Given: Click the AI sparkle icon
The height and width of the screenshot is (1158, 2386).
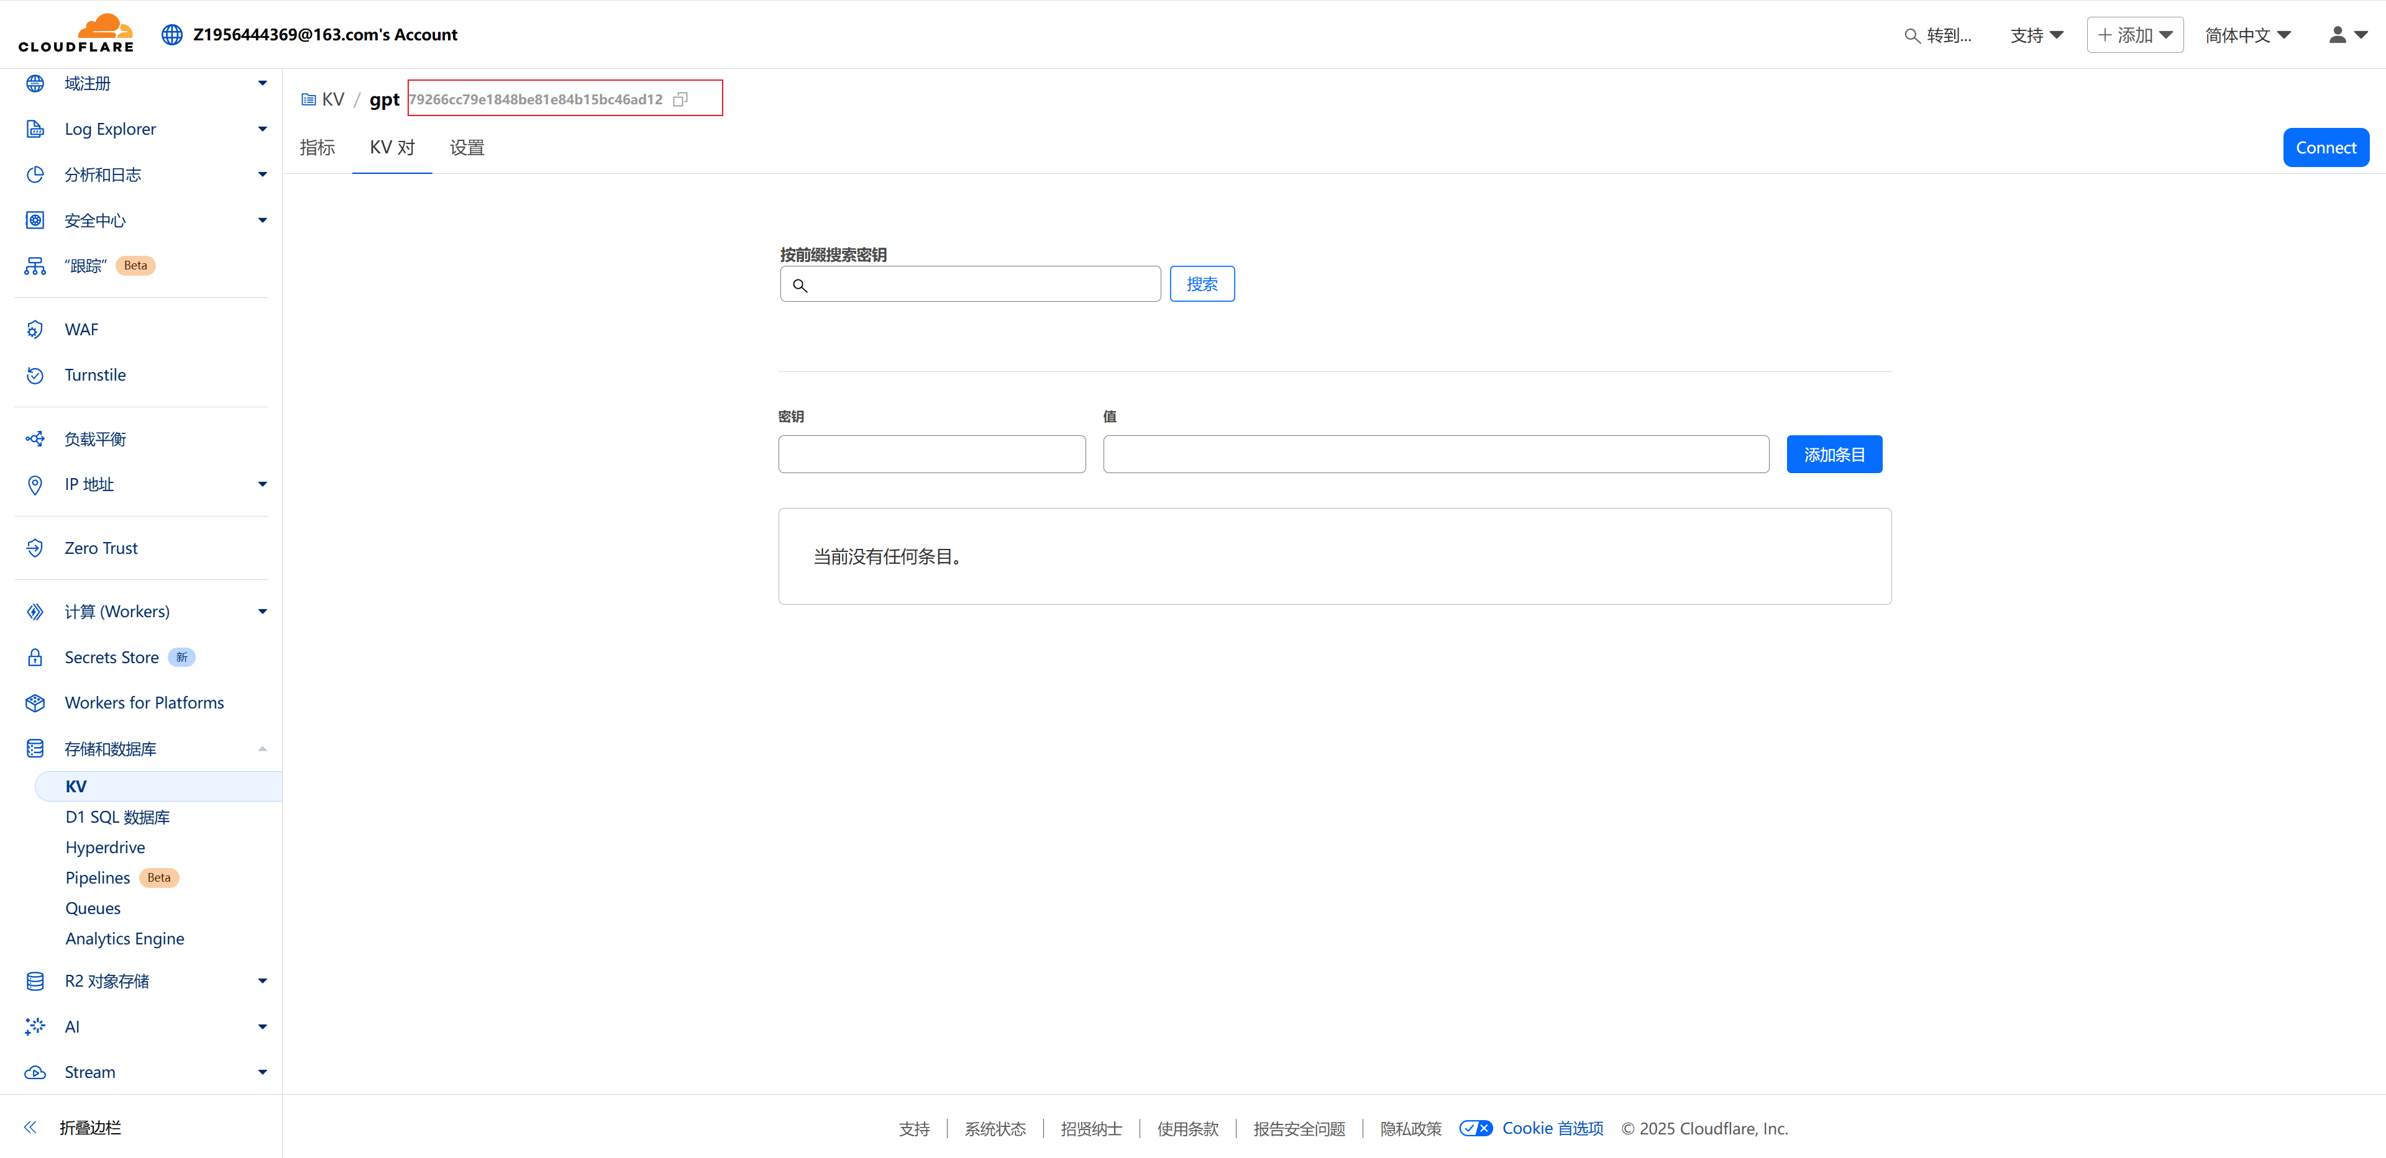Looking at the screenshot, I should point(35,1026).
